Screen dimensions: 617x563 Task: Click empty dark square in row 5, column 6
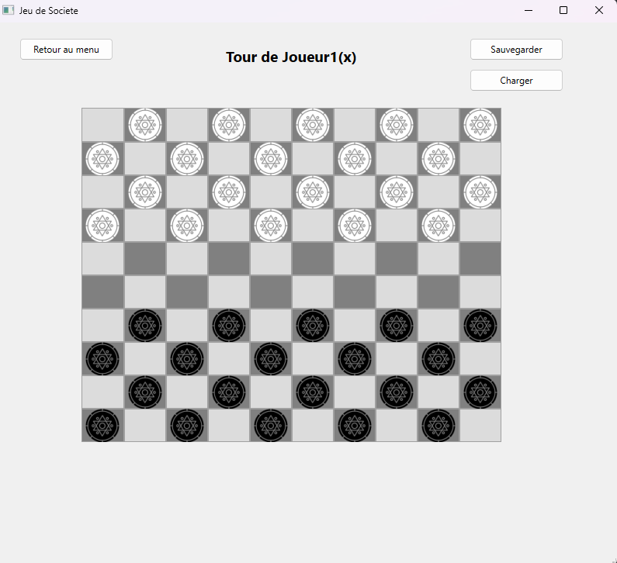click(313, 259)
